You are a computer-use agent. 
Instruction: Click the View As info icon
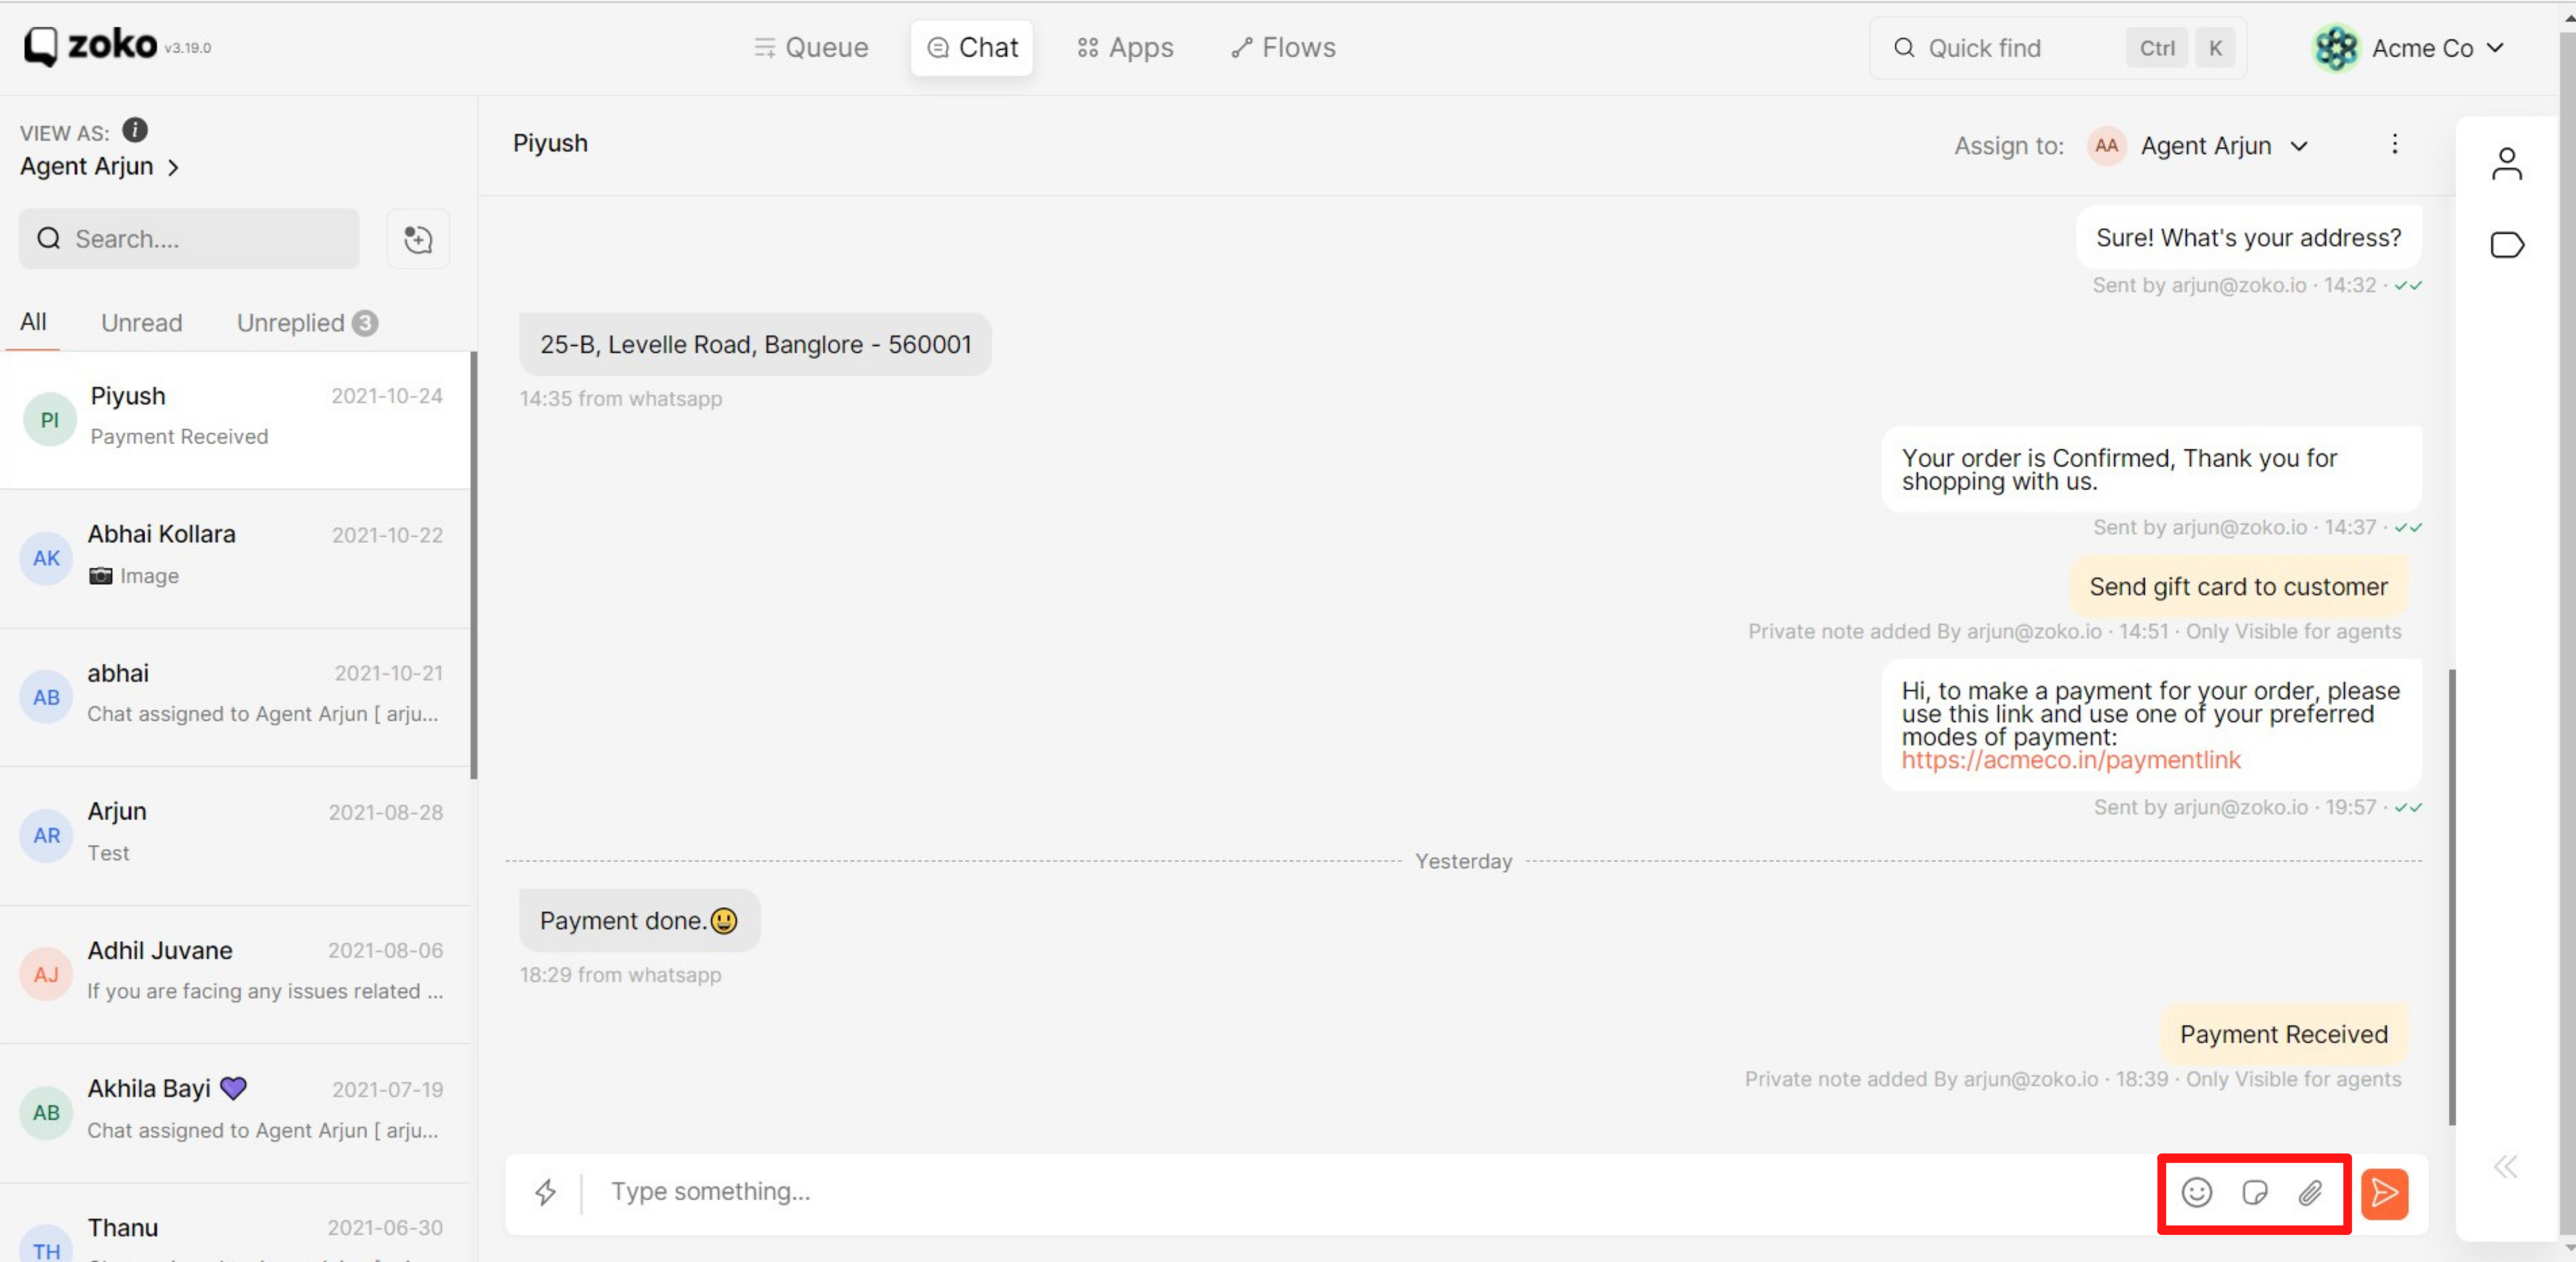pyautogui.click(x=135, y=130)
